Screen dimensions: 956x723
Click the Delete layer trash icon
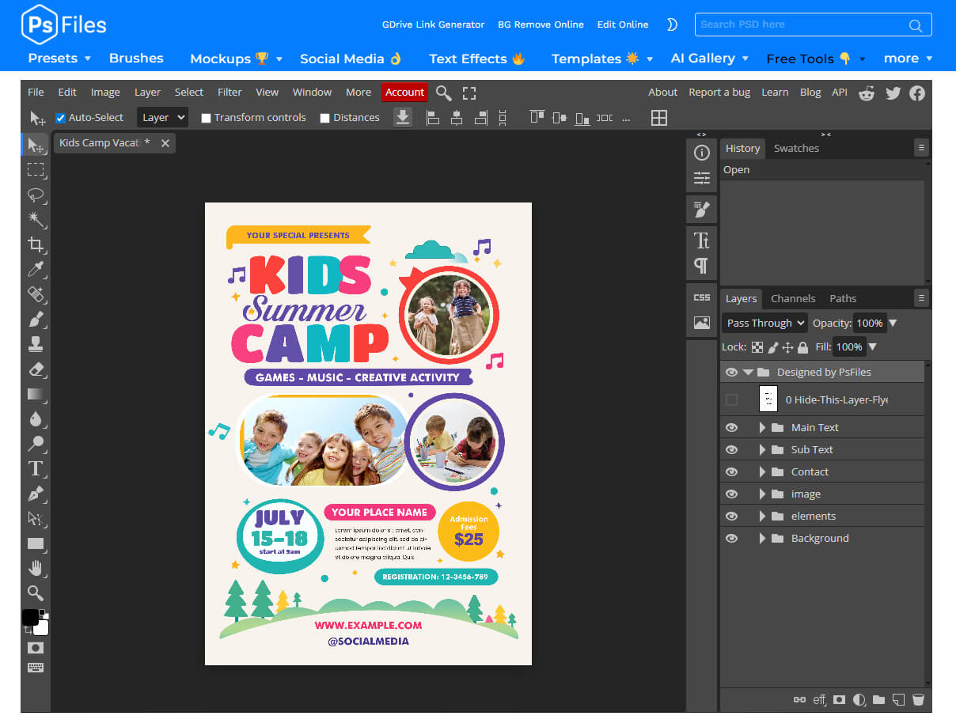[x=918, y=699]
